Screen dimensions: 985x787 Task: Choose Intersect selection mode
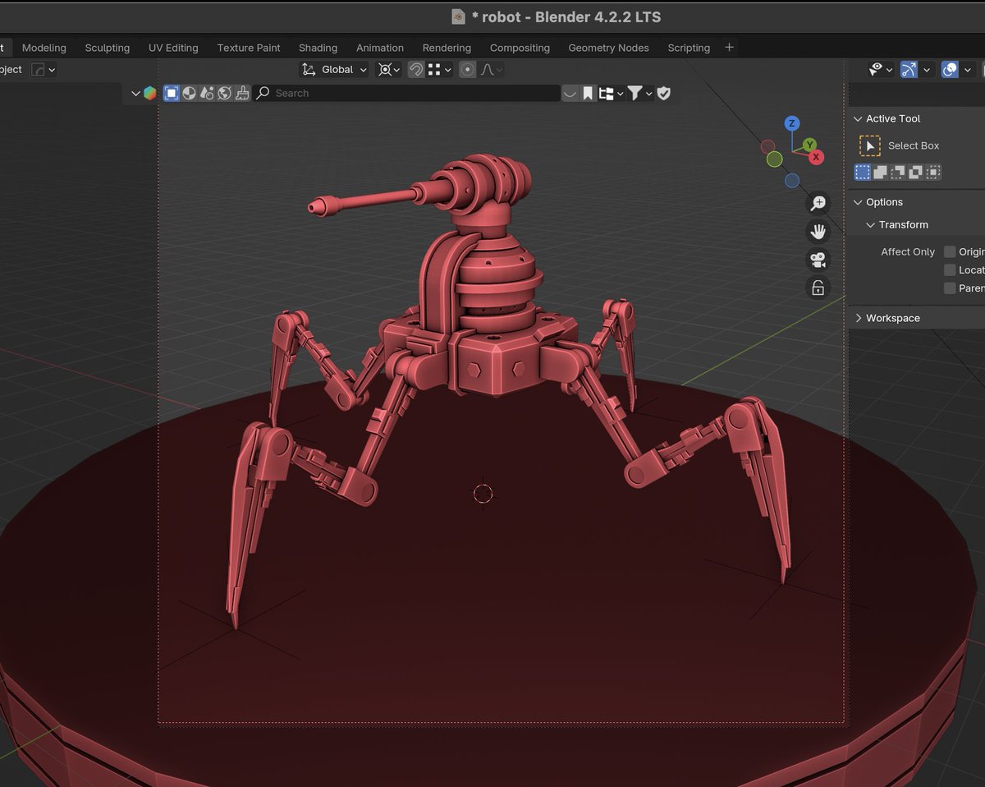coord(933,172)
